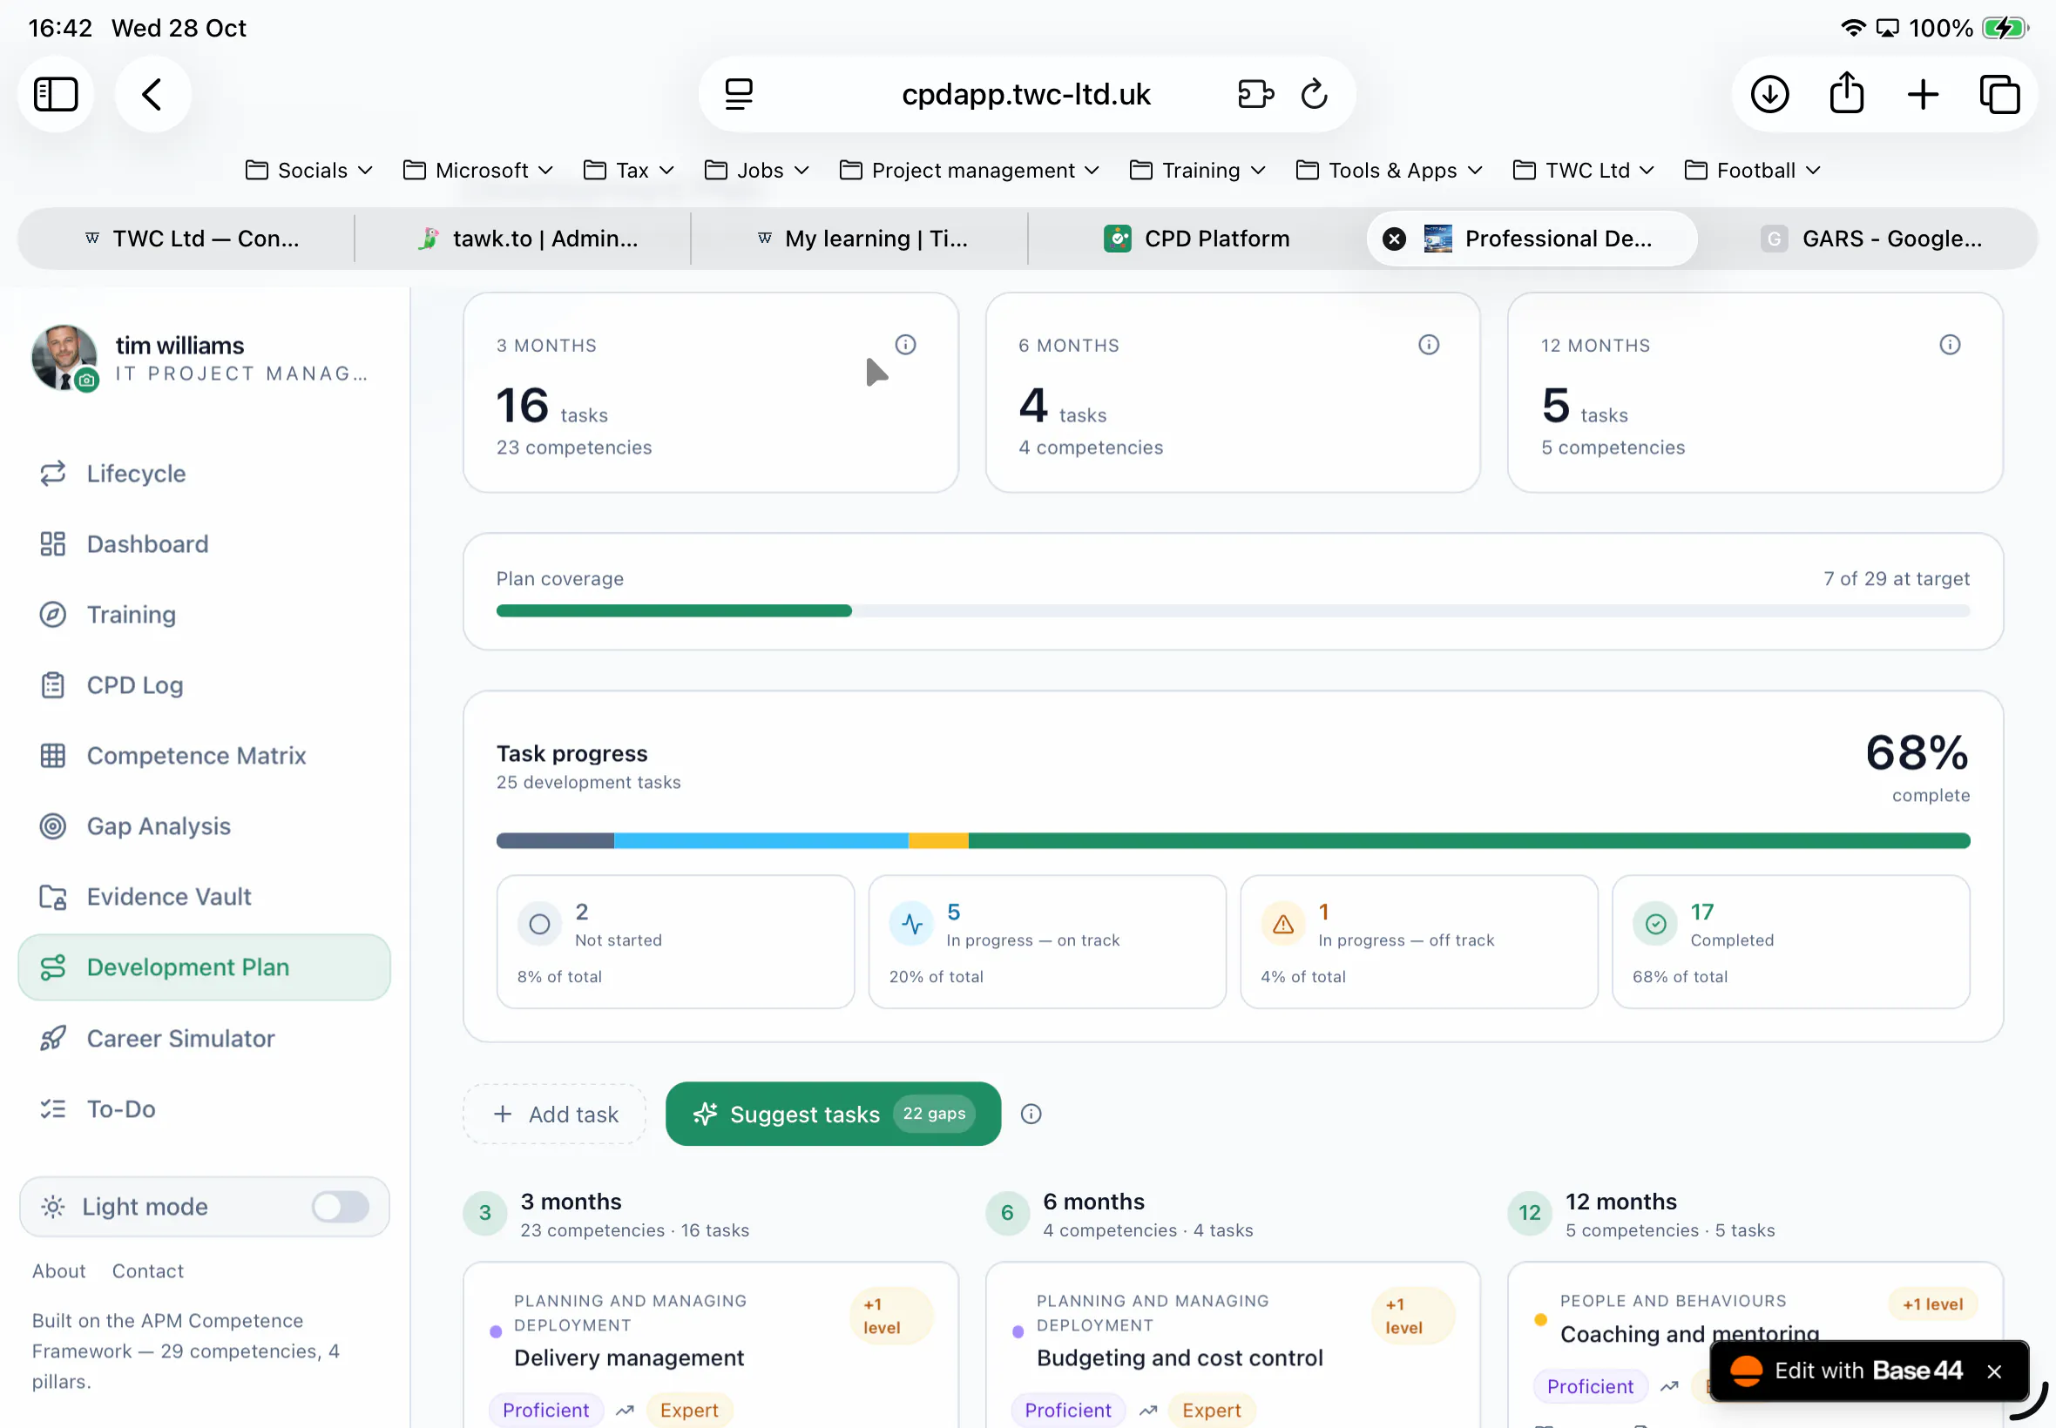This screenshot has width=2056, height=1428.
Task: Toggle the Safari sidebar button
Action: tap(56, 94)
